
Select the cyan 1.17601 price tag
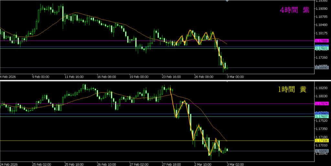point(322,48)
